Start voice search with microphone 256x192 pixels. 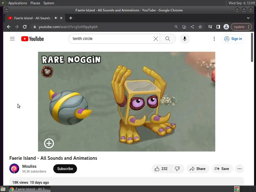tap(185, 39)
